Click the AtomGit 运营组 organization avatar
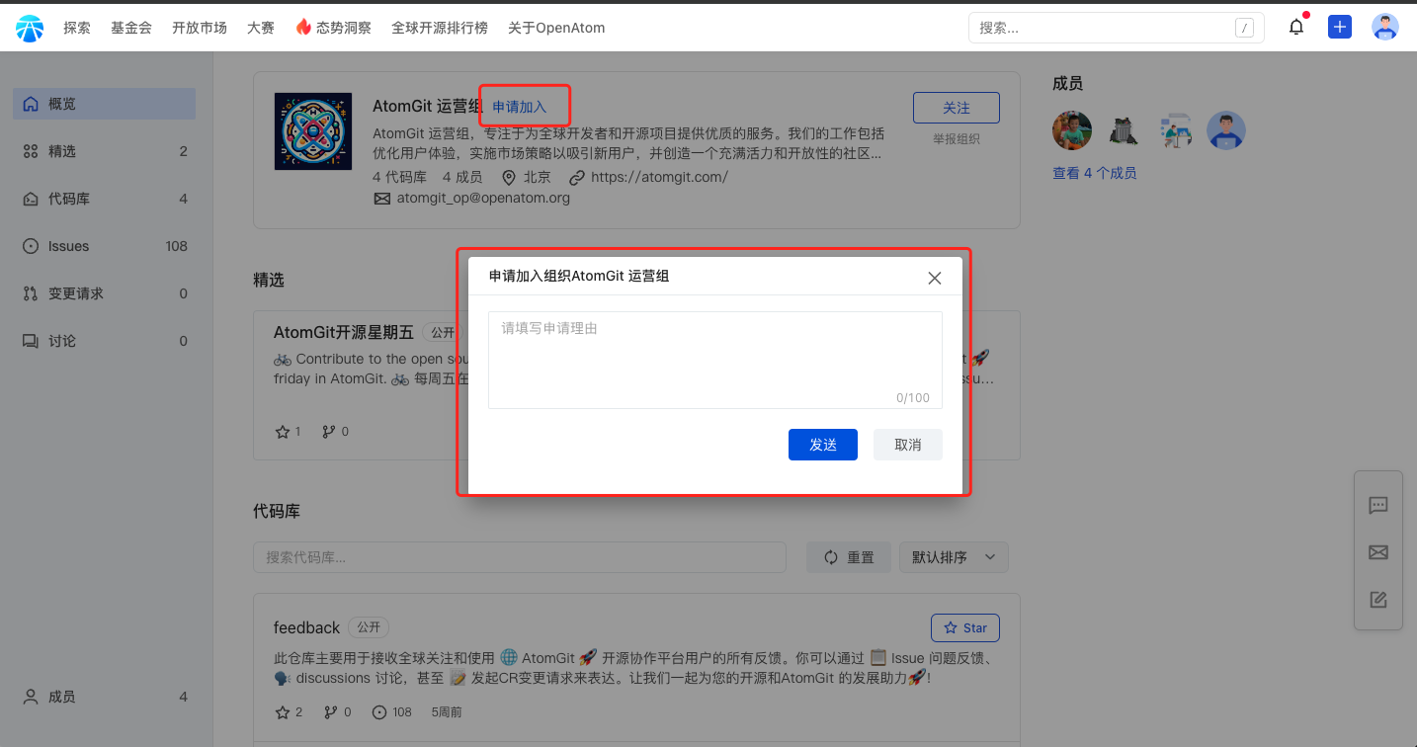 [313, 131]
